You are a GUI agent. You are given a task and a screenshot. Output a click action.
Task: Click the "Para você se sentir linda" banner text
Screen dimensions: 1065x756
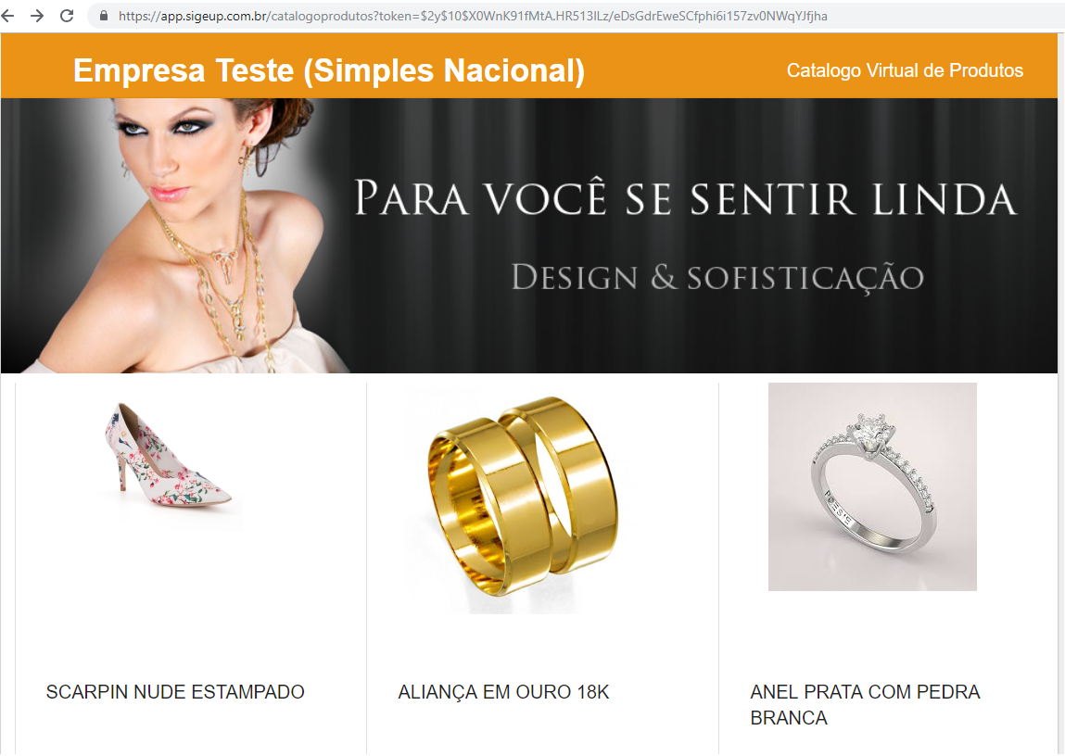click(685, 198)
